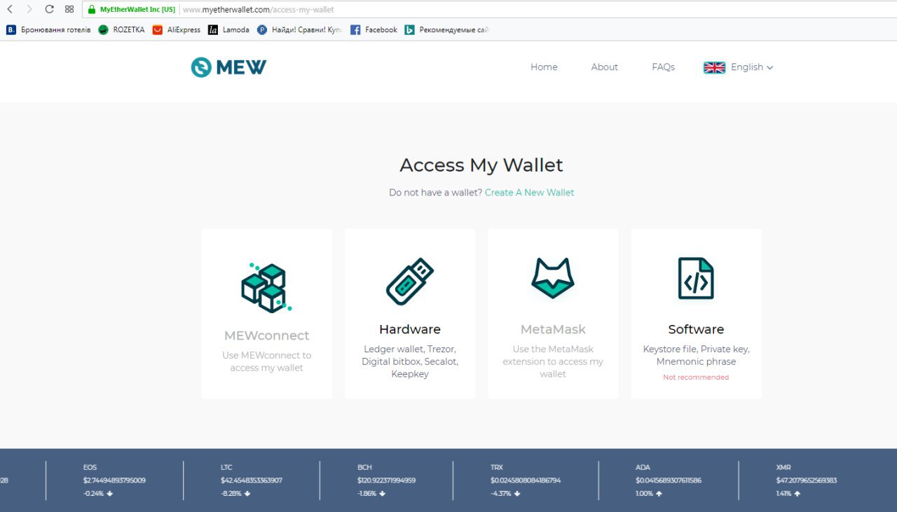Click the Access My Wallet heading
Viewport: 897px width, 512px height.
pyautogui.click(x=481, y=165)
